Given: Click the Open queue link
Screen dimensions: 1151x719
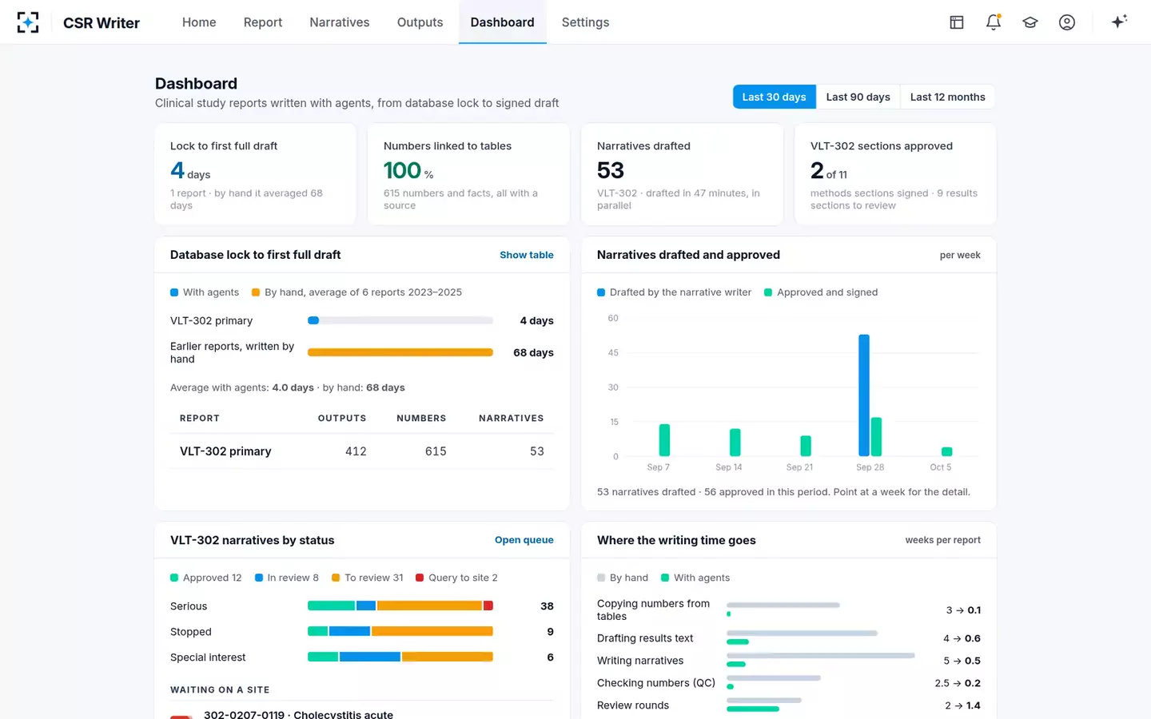Looking at the screenshot, I should (524, 540).
